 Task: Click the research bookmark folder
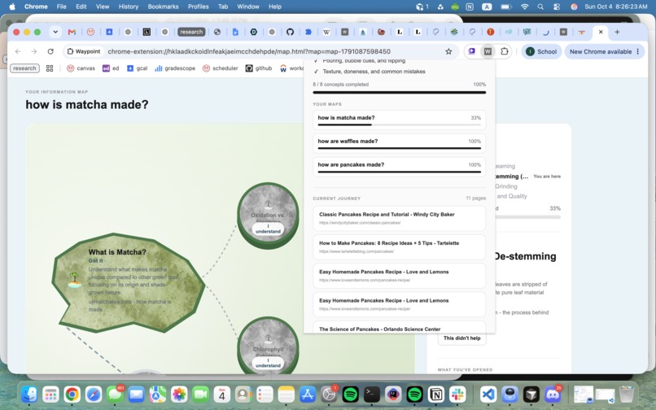tap(24, 68)
